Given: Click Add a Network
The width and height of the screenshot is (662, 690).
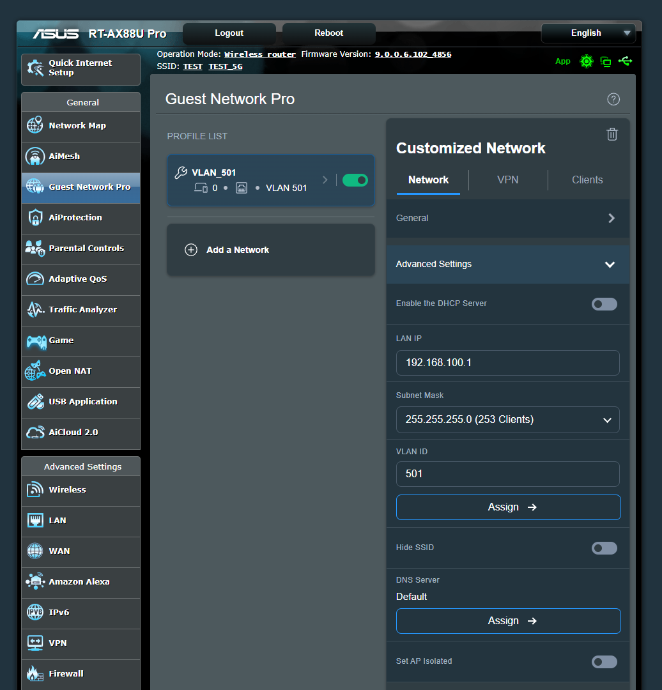Looking at the screenshot, I should point(237,250).
